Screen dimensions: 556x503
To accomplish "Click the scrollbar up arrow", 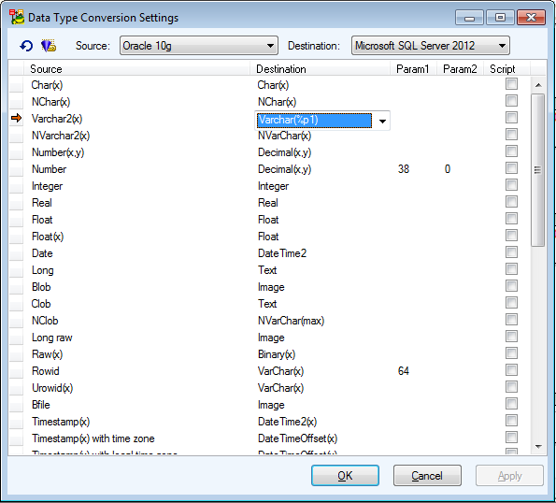I will 538,85.
